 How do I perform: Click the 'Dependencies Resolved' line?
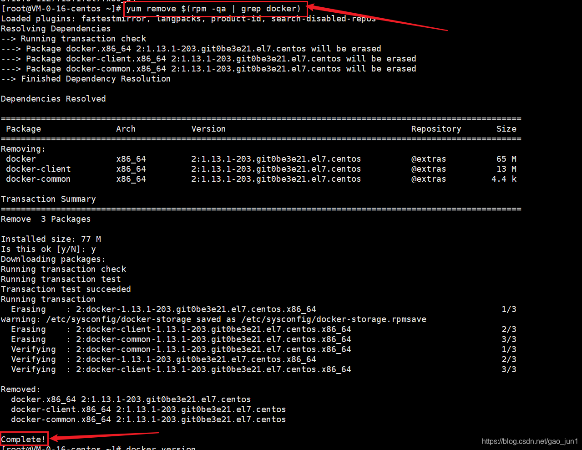point(53,99)
